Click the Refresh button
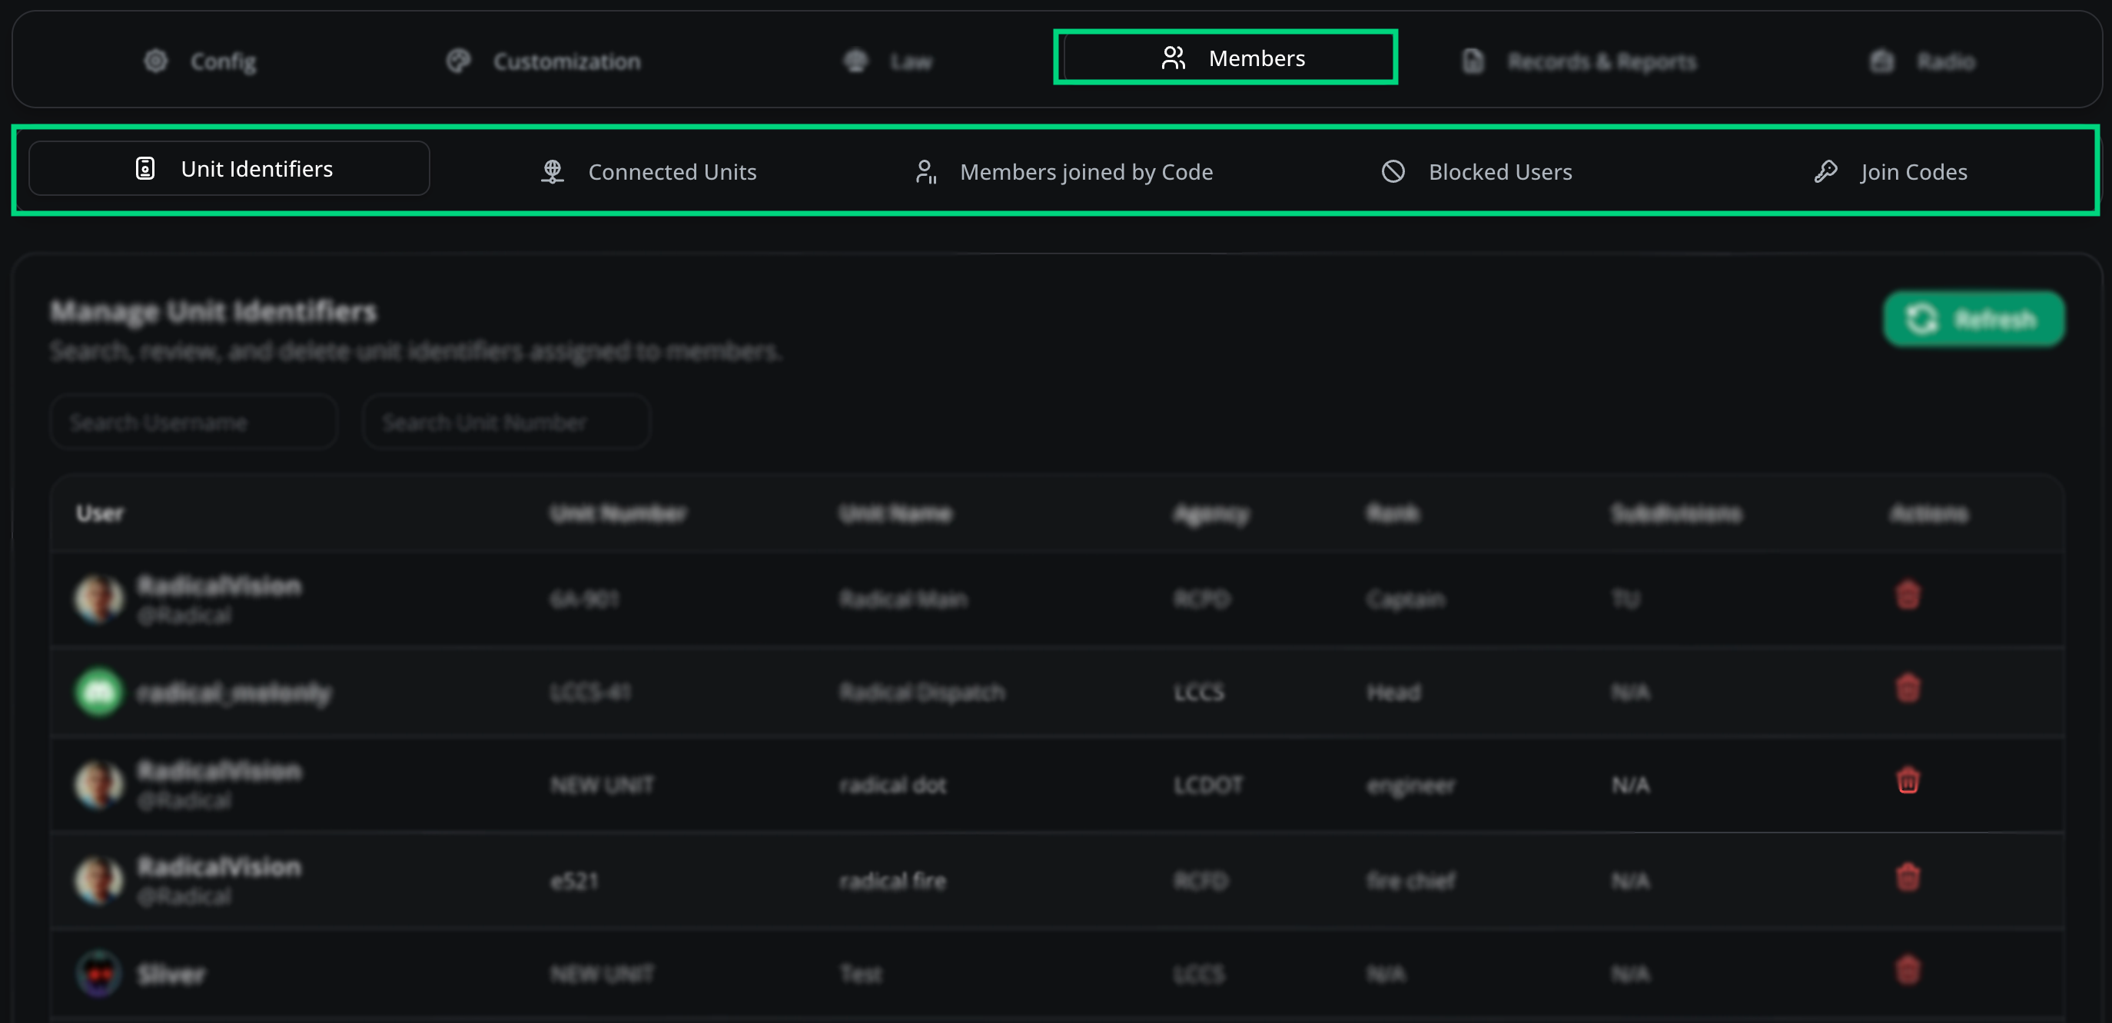The width and height of the screenshot is (2112, 1023). pos(1974,319)
